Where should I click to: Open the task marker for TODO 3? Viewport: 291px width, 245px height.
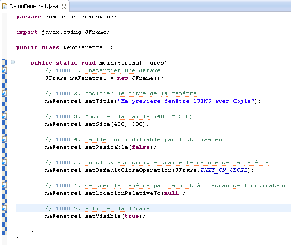[5, 116]
